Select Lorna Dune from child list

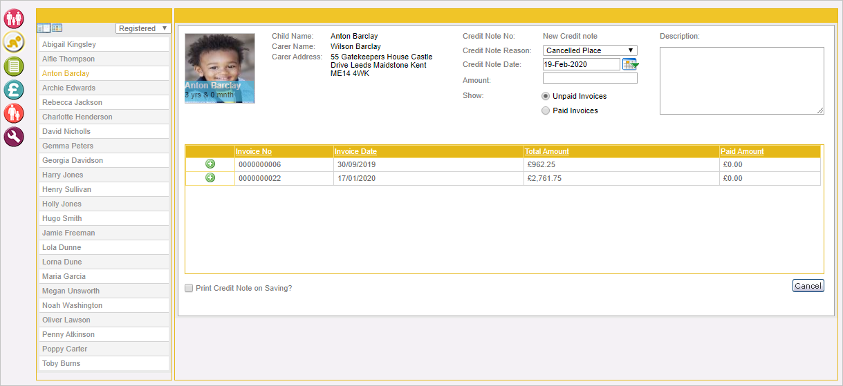click(104, 262)
